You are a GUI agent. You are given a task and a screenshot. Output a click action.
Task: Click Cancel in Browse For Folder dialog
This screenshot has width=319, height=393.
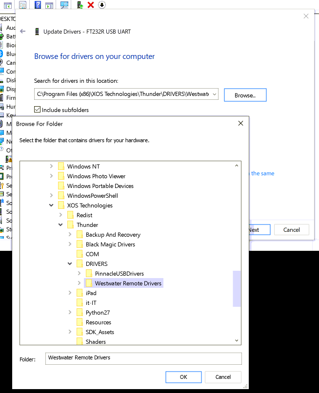[223, 377]
